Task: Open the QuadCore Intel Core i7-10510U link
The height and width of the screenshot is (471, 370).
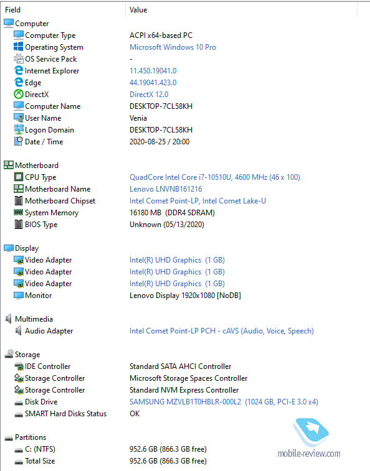Action: [x=215, y=177]
